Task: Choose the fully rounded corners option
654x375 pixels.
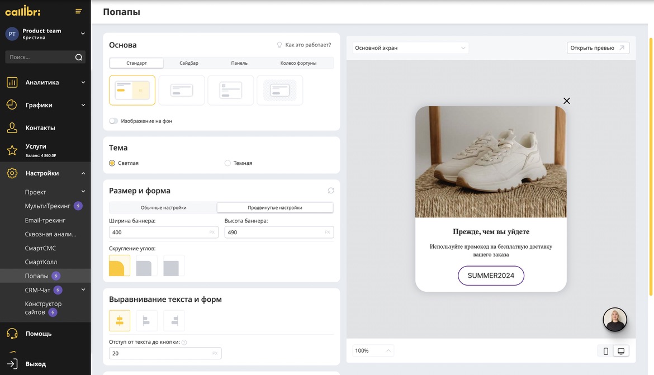Action: point(120,266)
